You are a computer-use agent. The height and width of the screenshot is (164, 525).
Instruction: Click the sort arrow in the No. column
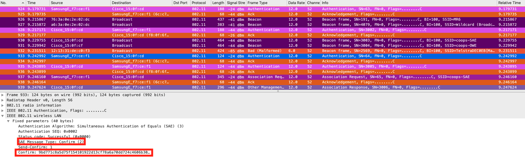click(23, 3)
